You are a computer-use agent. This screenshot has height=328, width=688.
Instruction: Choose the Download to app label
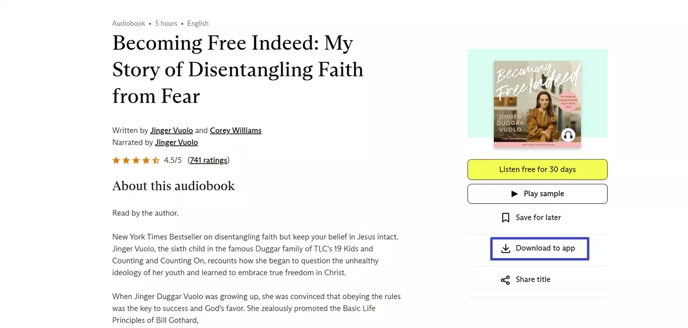pos(545,248)
